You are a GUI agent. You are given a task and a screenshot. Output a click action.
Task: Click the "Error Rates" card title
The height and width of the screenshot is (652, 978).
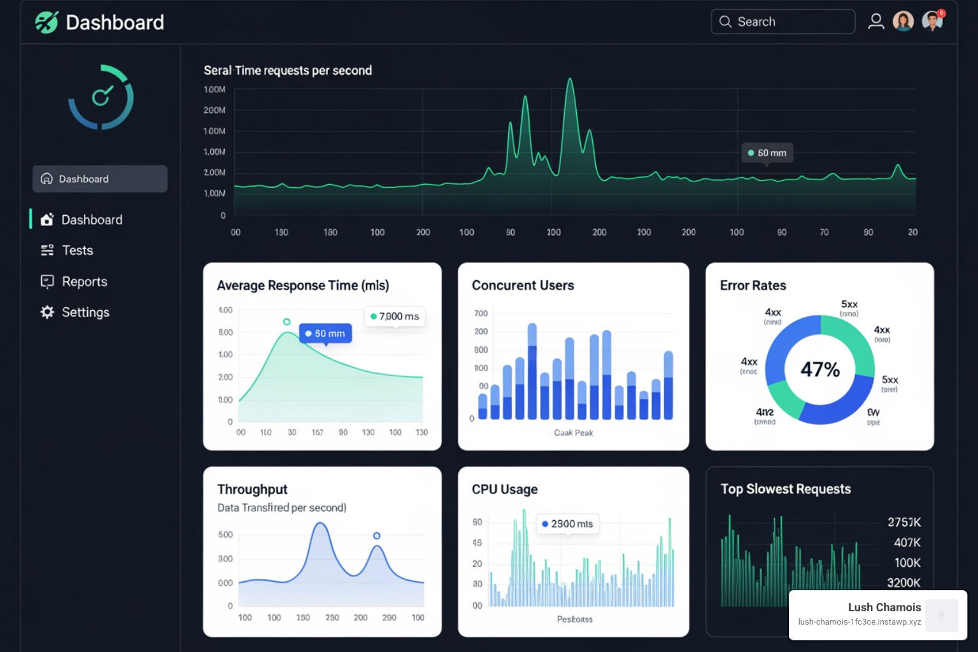753,285
